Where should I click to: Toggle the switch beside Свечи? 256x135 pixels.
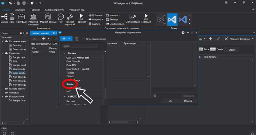click(212, 49)
